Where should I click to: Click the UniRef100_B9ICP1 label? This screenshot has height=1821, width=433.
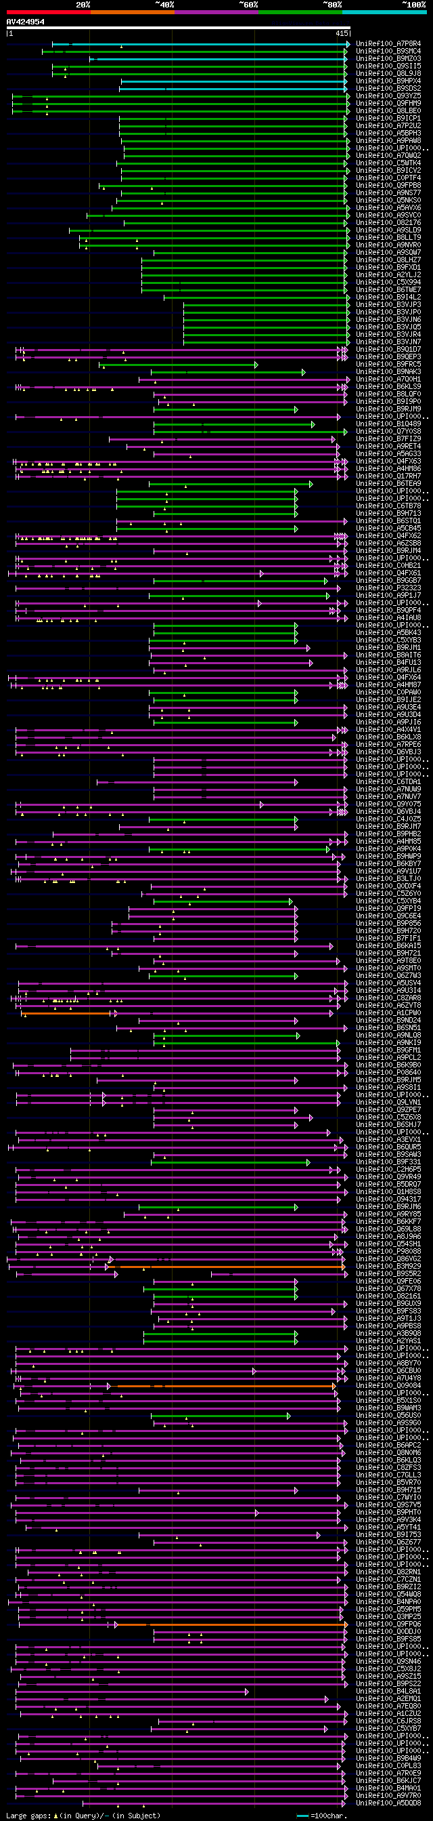388,118
